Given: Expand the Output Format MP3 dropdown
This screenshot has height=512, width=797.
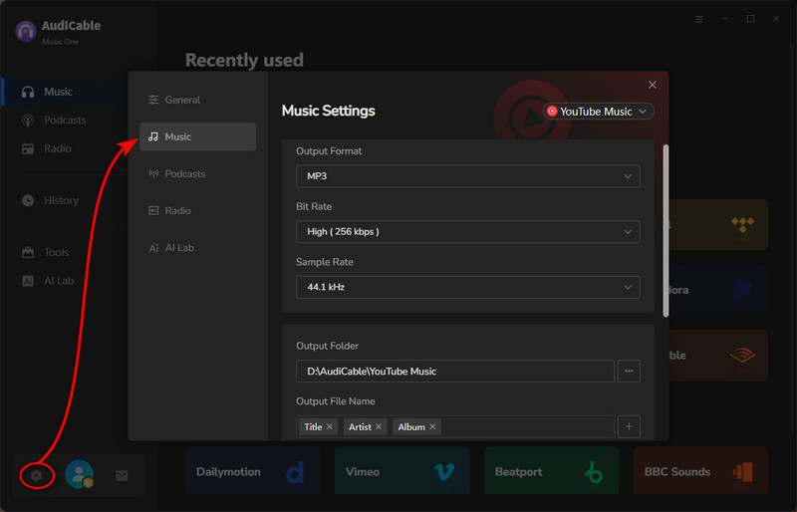Looking at the screenshot, I should (467, 176).
